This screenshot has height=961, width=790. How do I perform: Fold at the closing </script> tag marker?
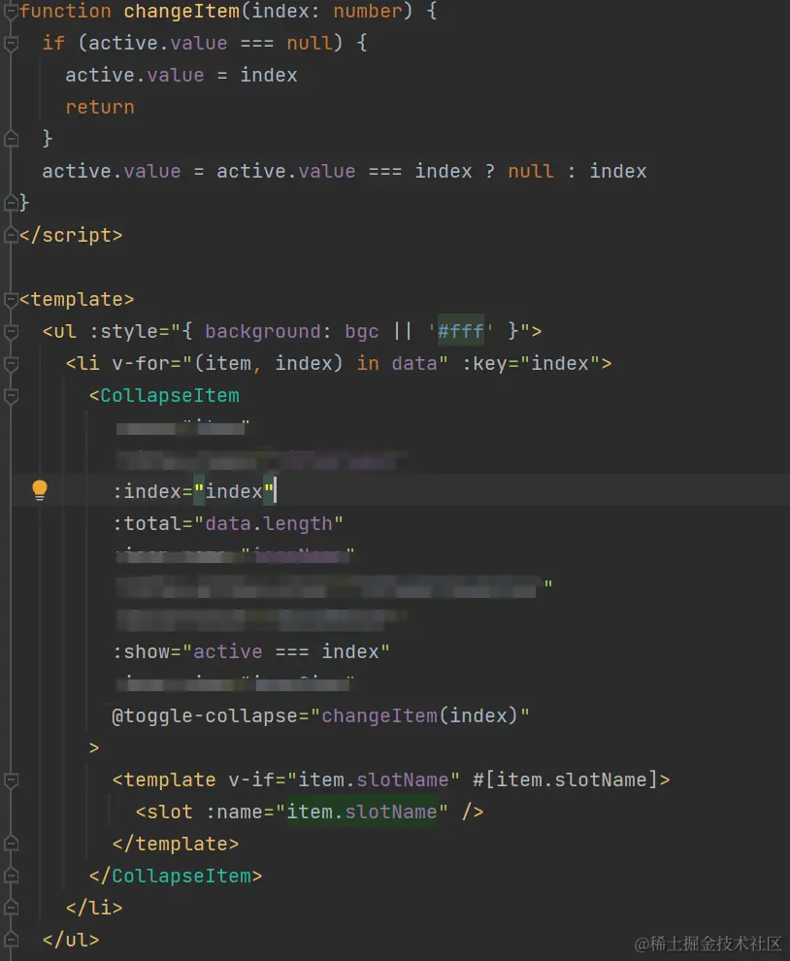tap(11, 235)
